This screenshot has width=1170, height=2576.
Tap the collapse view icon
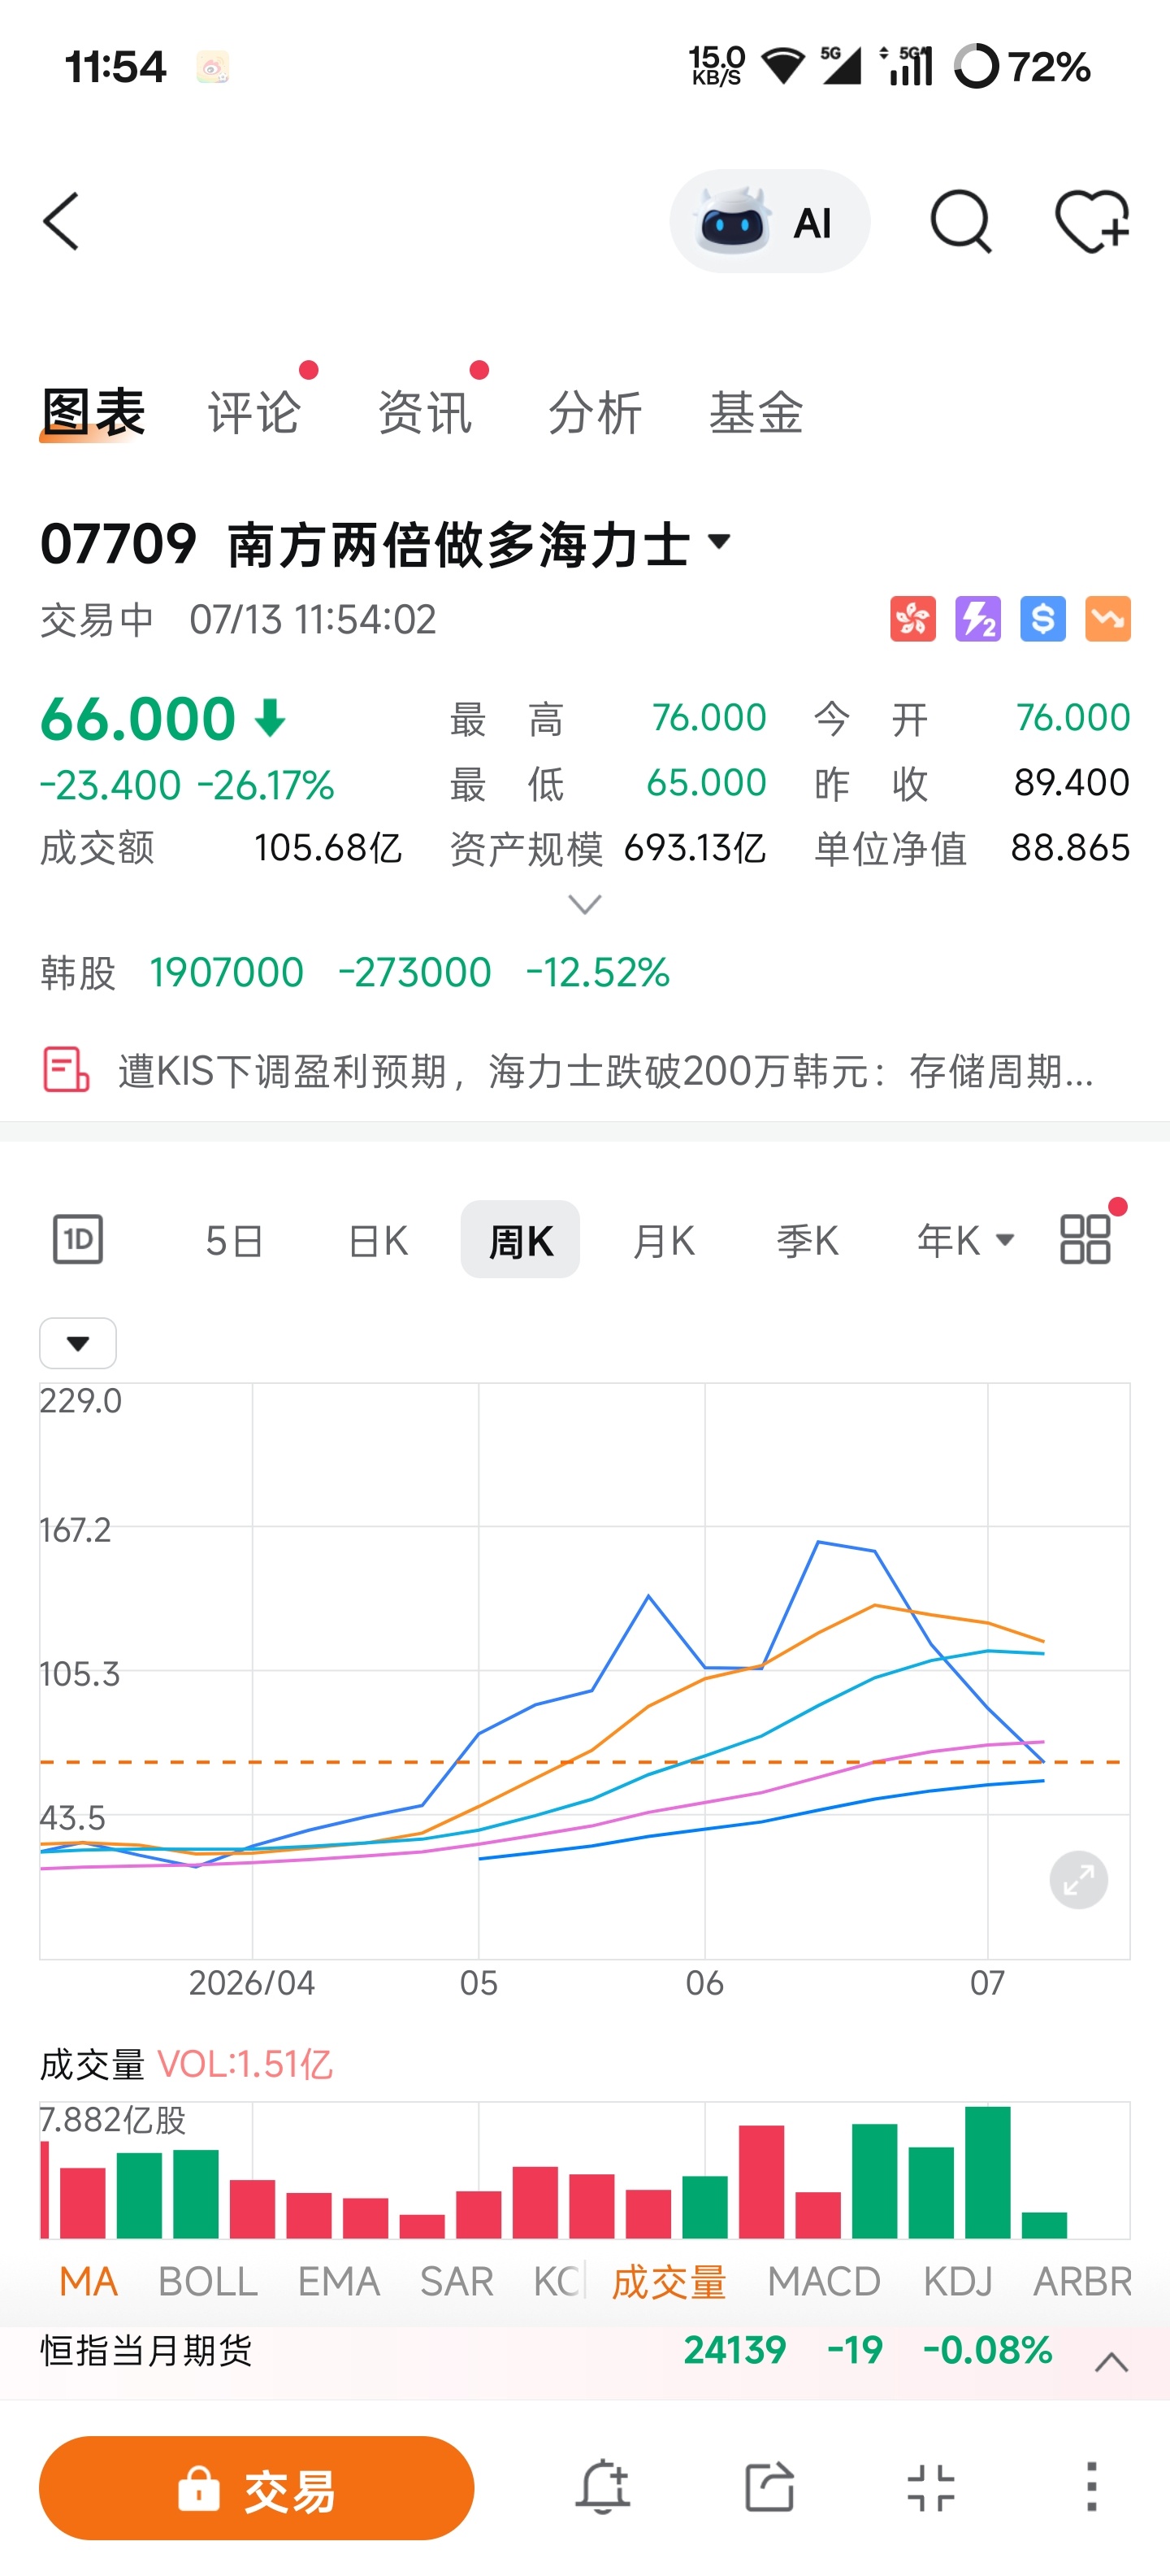coord(931,2487)
